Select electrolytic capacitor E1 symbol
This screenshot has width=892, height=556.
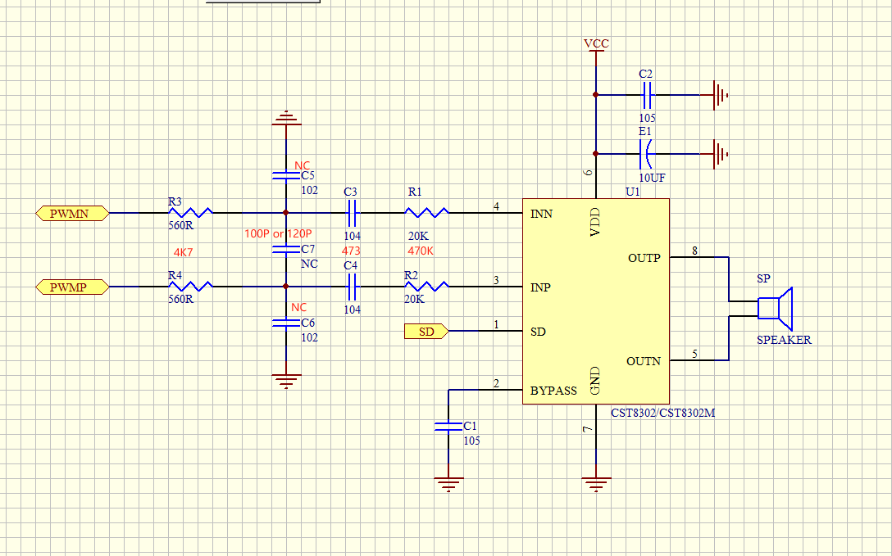pos(645,153)
